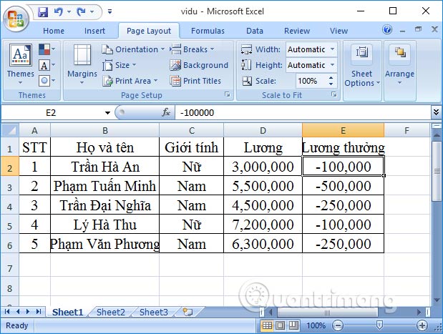Zoom out with minus button
Screen dimensions: 443x334
click(x=338, y=325)
